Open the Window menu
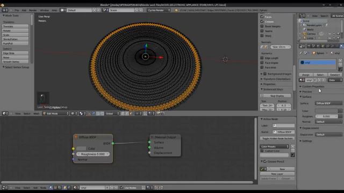Image resolution: width=344 pixels, height=193 pixels. click(44, 10)
